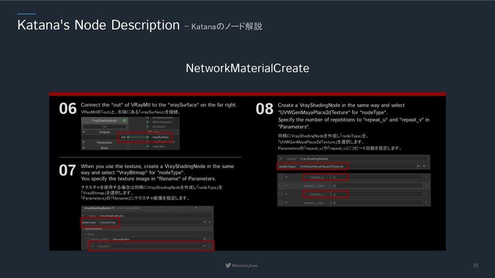This screenshot has width=495, height=278.
Task: Click the help icon on repeat_u_tex row
Action: (286, 186)
